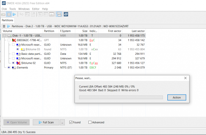
Task: Tick checkbox of Microsoft reser.. row at sector 34
Action: tap(13, 45)
